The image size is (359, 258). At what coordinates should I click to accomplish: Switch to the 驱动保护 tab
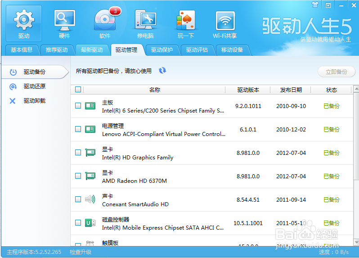[x=162, y=50]
